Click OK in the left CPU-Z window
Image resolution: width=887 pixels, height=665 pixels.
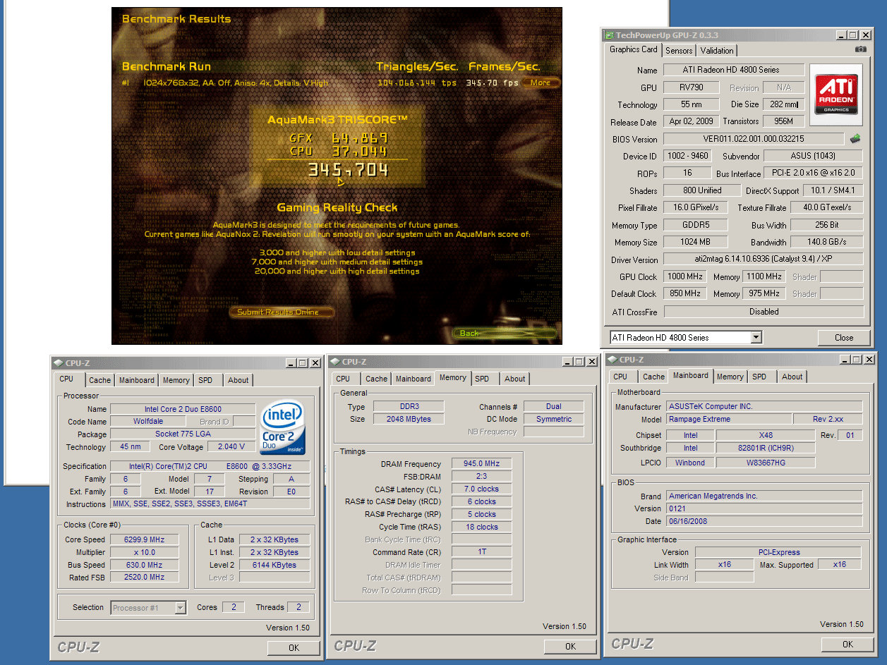(294, 647)
